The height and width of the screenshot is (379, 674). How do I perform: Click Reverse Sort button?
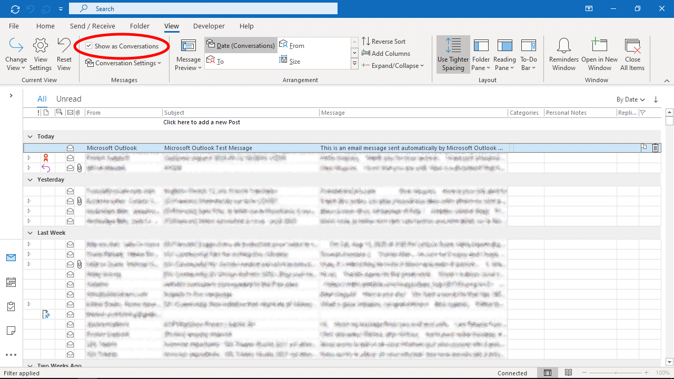click(384, 41)
